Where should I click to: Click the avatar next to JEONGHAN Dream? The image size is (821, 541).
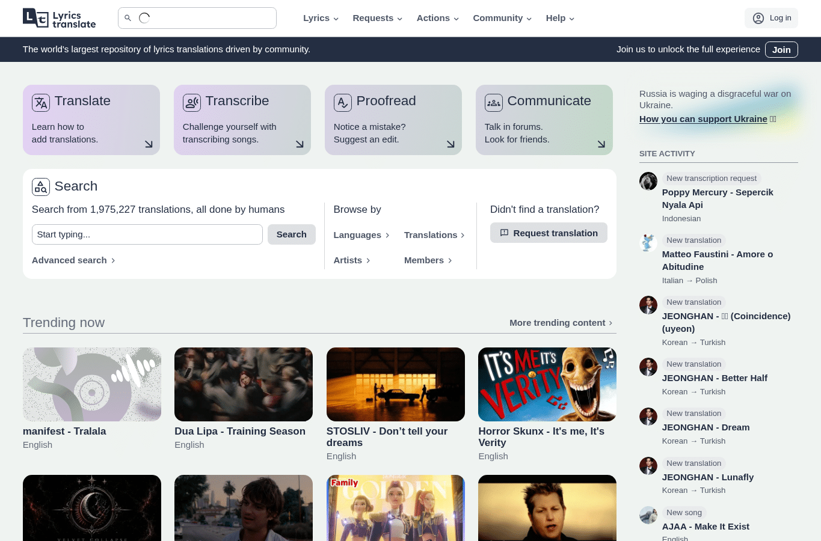[648, 417]
